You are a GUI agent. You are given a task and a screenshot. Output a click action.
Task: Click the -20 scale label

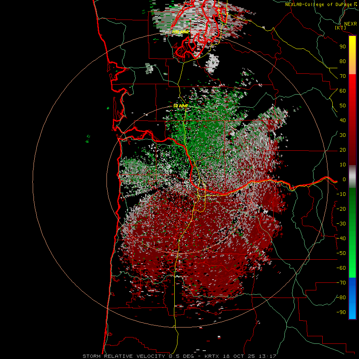[341, 209]
